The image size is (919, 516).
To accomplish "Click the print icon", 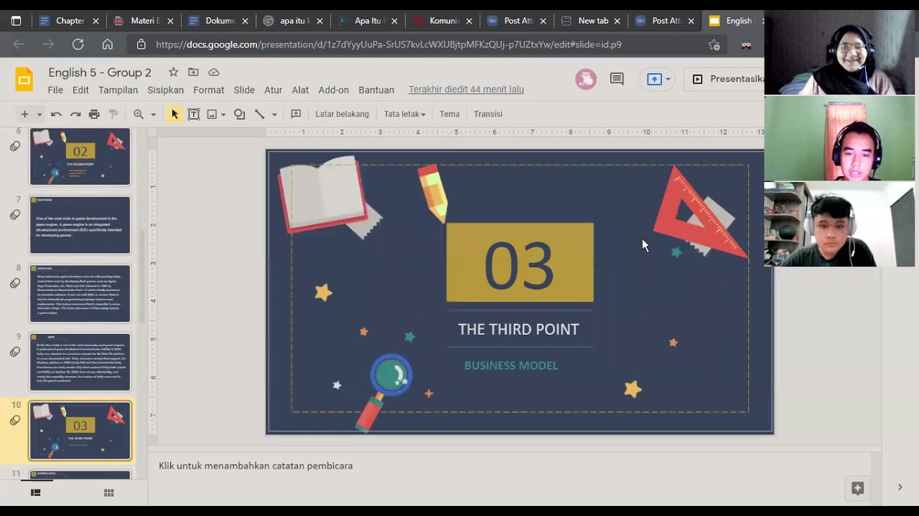I will pos(94,114).
